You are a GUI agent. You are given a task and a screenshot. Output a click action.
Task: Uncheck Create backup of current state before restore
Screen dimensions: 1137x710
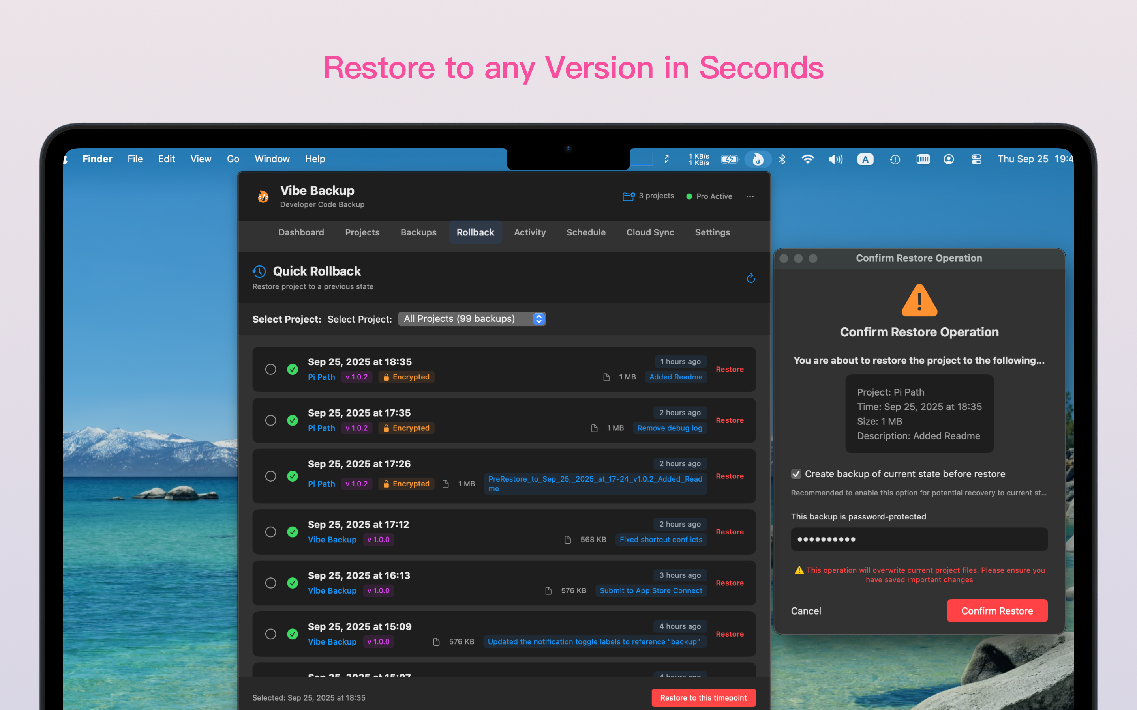pos(796,474)
